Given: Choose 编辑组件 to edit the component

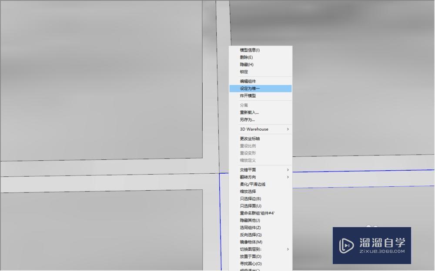Looking at the screenshot, I should tap(246, 81).
